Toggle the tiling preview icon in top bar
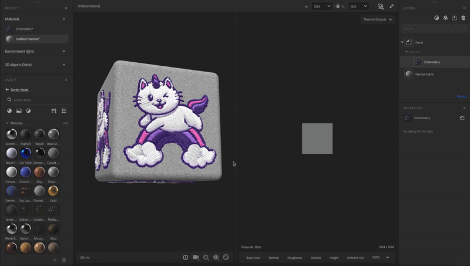 click(x=381, y=6)
